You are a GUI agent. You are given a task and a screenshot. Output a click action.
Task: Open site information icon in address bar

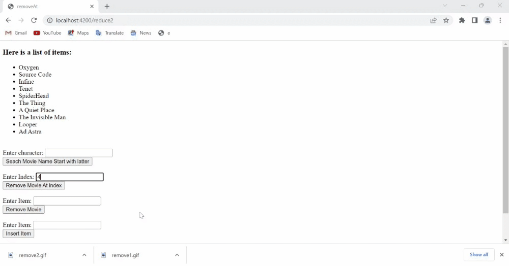[x=50, y=20]
